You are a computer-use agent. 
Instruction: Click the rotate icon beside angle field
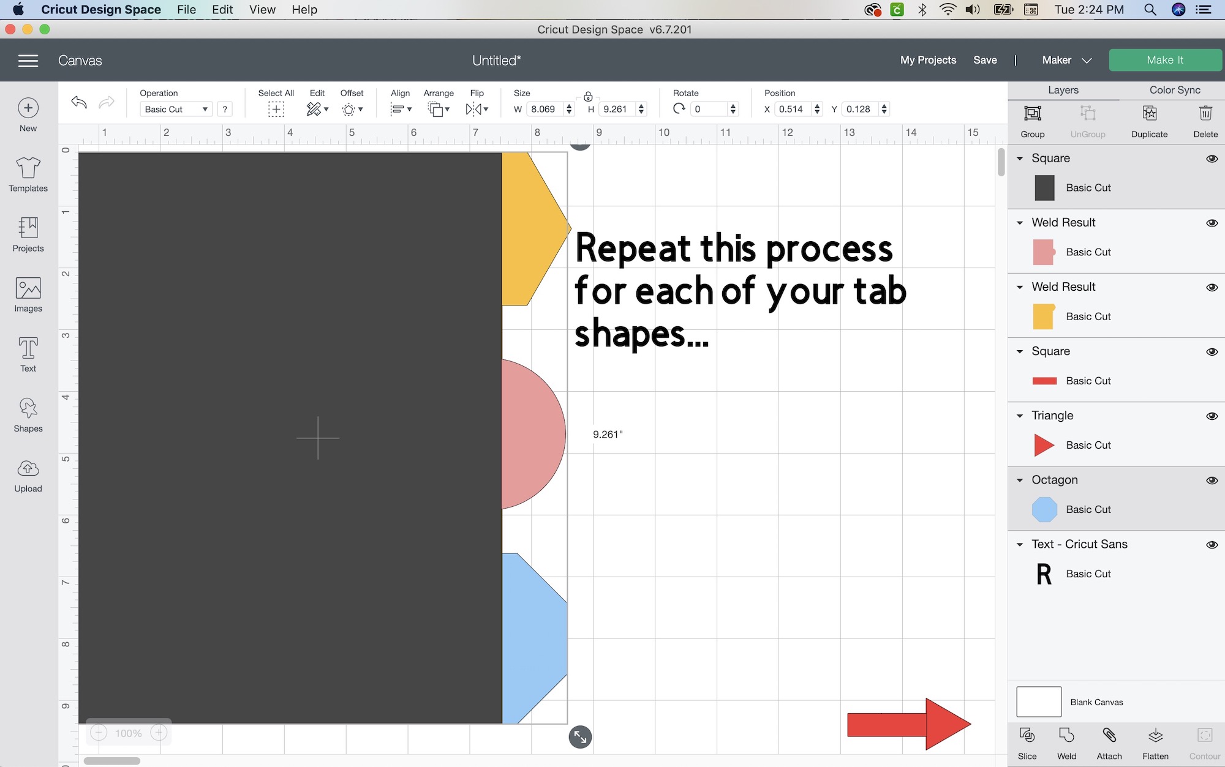[679, 109]
